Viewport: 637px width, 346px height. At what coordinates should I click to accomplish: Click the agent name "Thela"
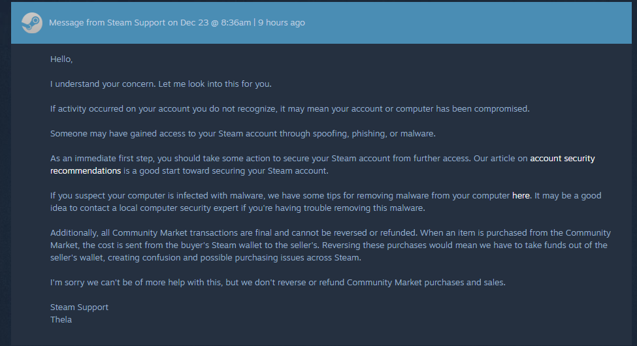[x=61, y=320]
